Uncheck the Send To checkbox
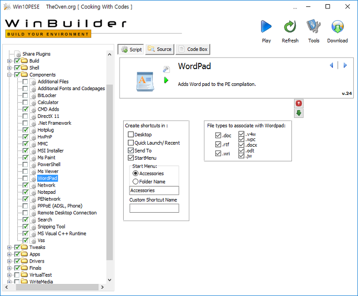This screenshot has height=296, width=358. [131, 150]
